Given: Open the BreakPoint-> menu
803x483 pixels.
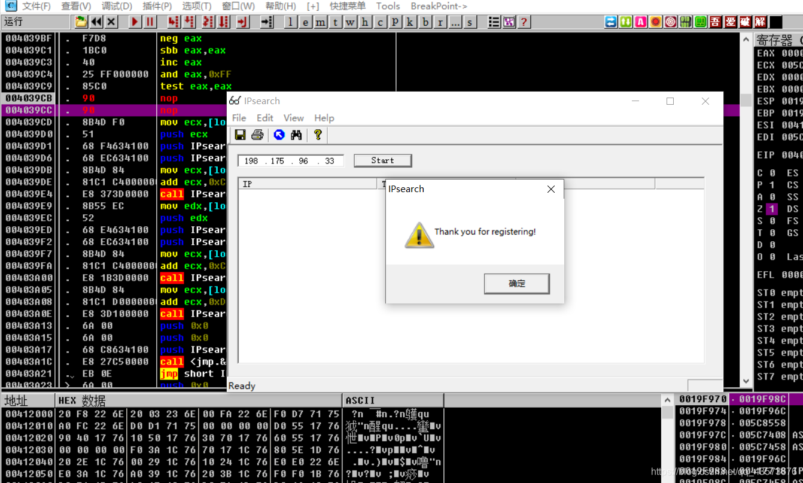Looking at the screenshot, I should (439, 6).
